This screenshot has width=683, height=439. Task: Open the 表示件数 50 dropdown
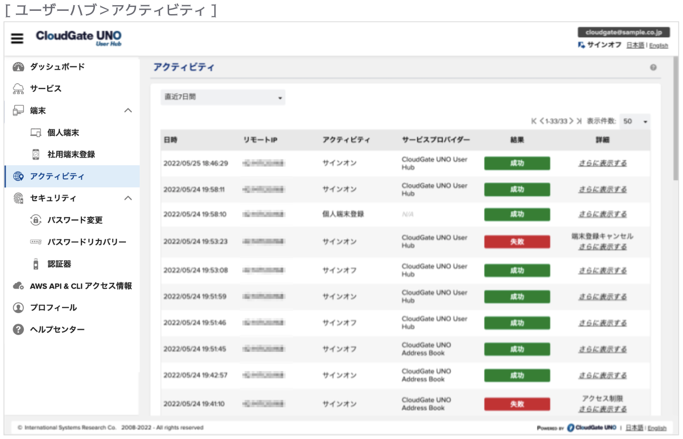(635, 121)
